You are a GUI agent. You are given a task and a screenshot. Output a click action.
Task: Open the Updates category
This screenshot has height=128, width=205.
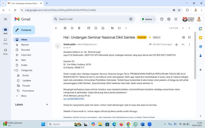click(x=31, y=81)
